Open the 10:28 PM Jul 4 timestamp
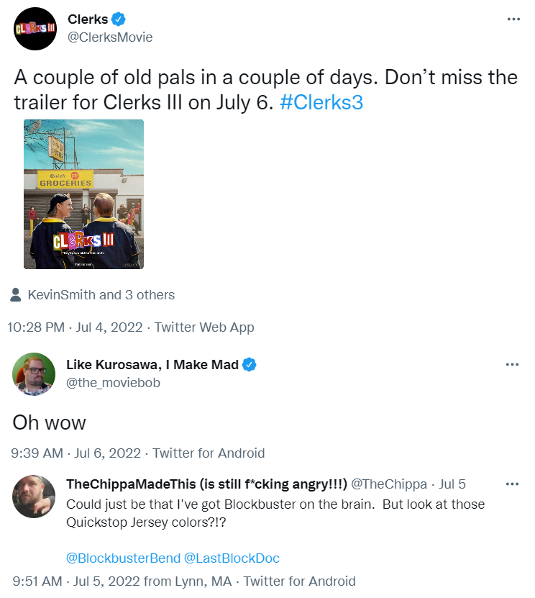This screenshot has height=598, width=535. pos(75,327)
